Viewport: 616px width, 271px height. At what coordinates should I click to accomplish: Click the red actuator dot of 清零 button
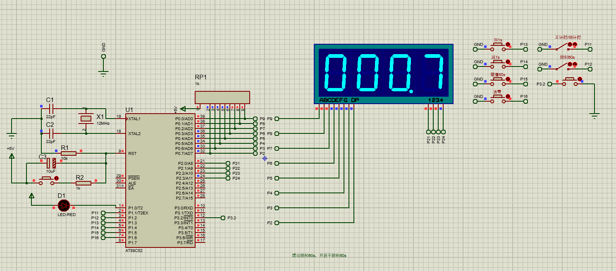click(x=508, y=96)
